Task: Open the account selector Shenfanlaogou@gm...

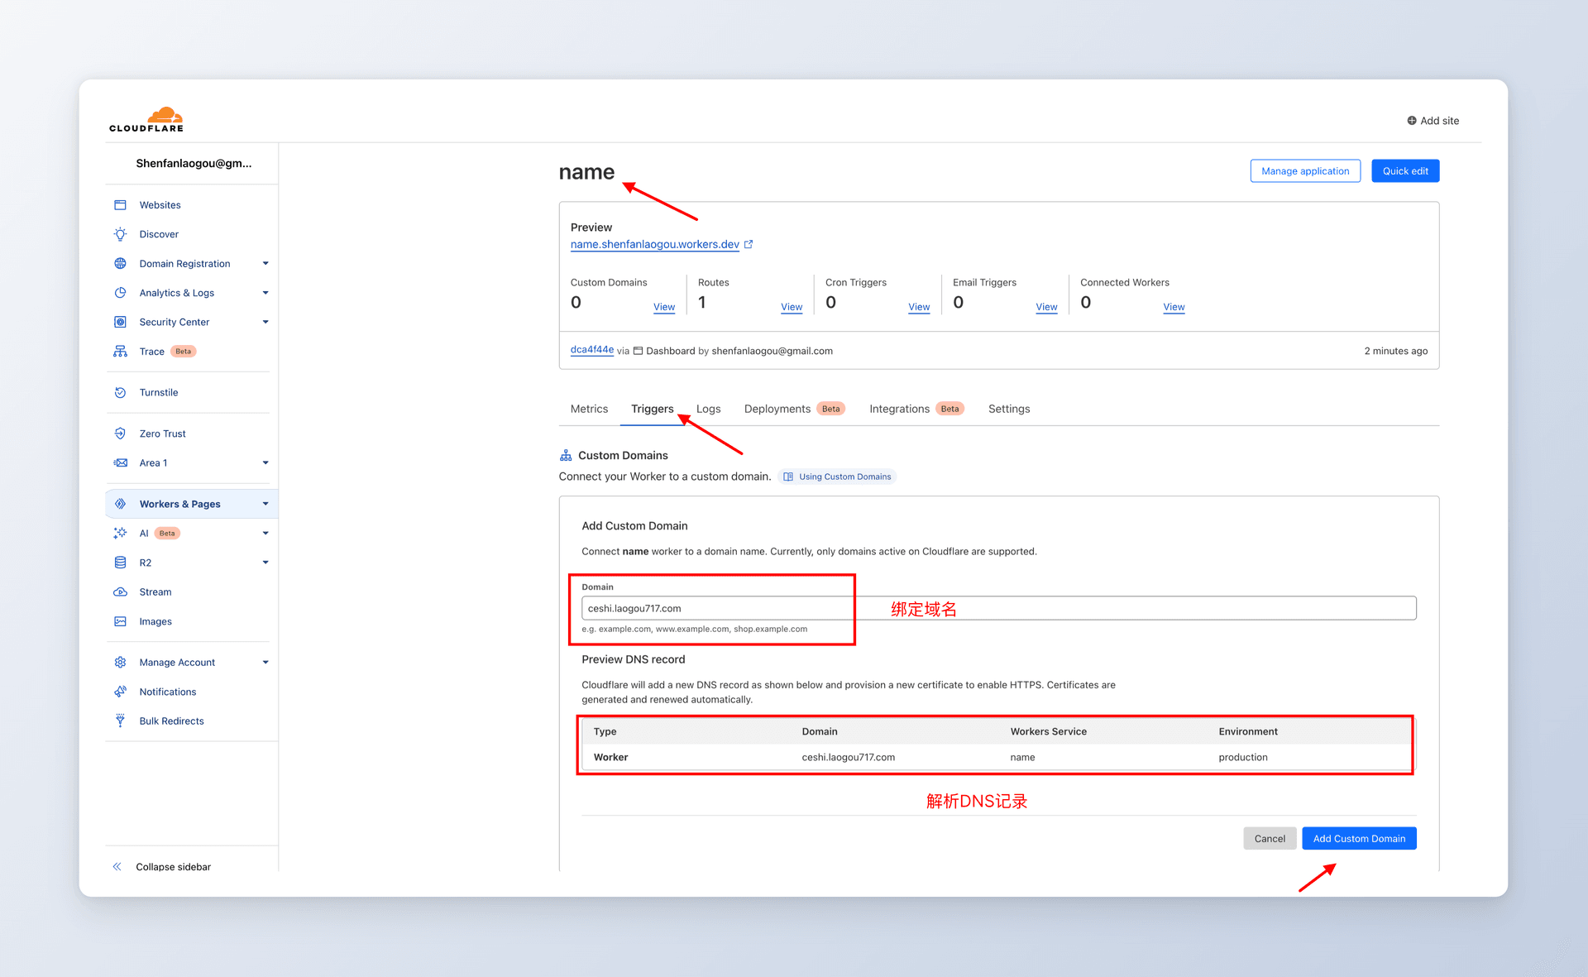Action: pyautogui.click(x=194, y=163)
